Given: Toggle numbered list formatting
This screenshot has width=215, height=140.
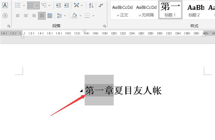Looking at the screenshot, I should click(x=31, y=5).
